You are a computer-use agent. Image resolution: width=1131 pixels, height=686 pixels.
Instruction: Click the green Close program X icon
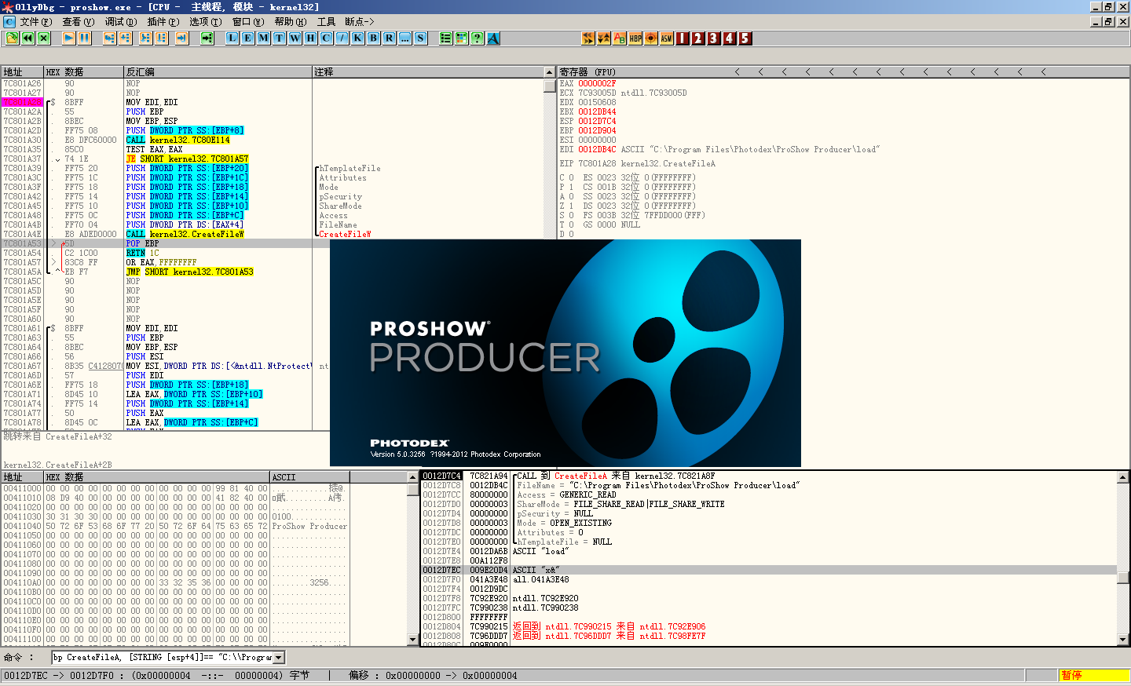(44, 38)
